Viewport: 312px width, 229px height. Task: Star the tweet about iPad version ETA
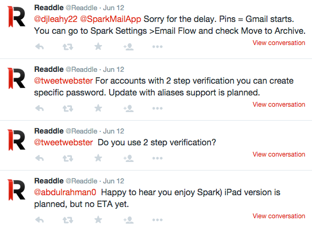click(x=98, y=220)
